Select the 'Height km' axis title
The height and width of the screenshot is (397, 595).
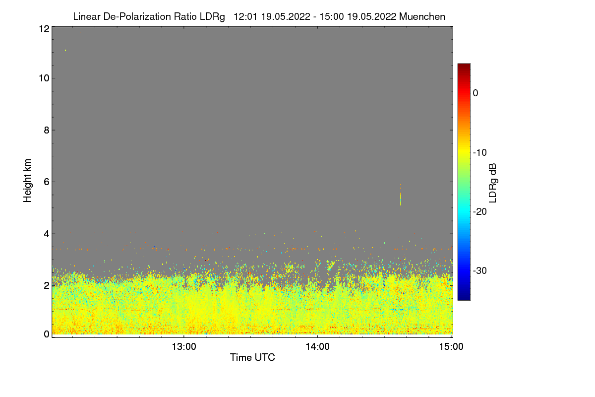click(x=28, y=180)
